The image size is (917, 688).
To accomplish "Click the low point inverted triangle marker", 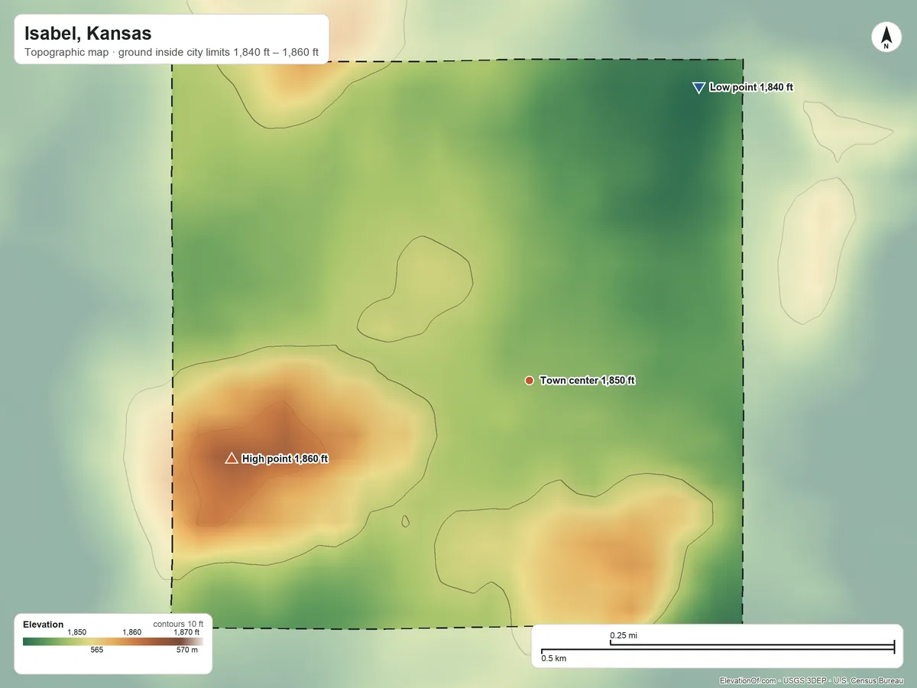I will (698, 88).
